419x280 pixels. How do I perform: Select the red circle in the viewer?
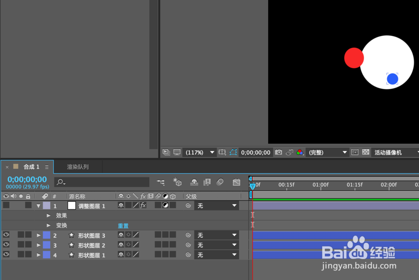tap(354, 58)
